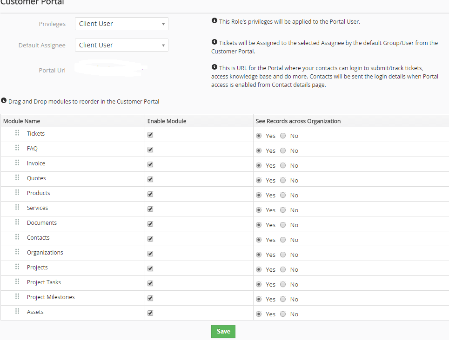Open the Privileges dropdown
This screenshot has height=340, width=449.
coord(121,24)
